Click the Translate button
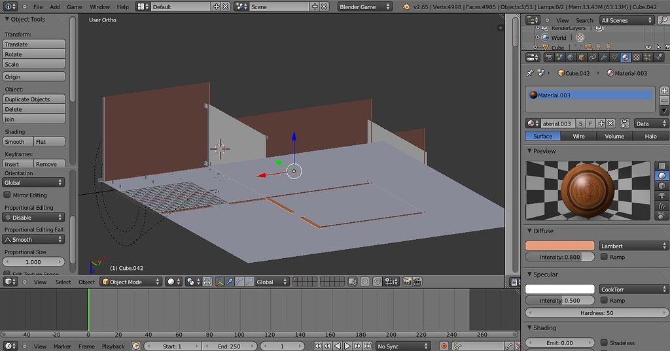The height and width of the screenshot is (351, 670). pos(34,44)
